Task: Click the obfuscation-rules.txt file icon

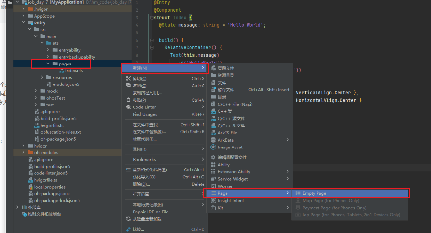Action: 37,132
